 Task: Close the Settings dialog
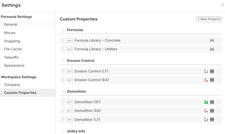click(x=222, y=5)
